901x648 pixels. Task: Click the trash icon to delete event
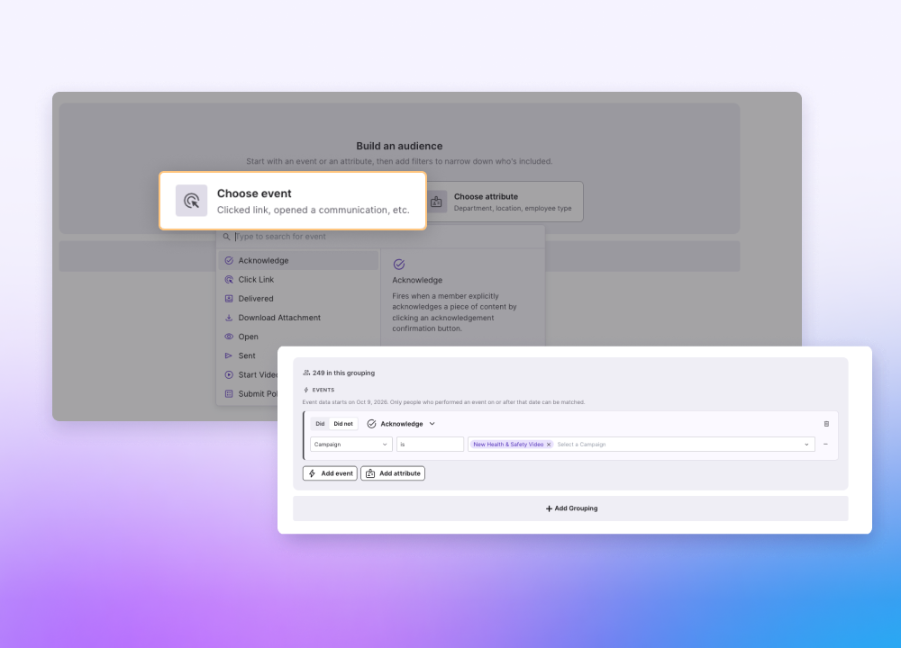pyautogui.click(x=826, y=424)
